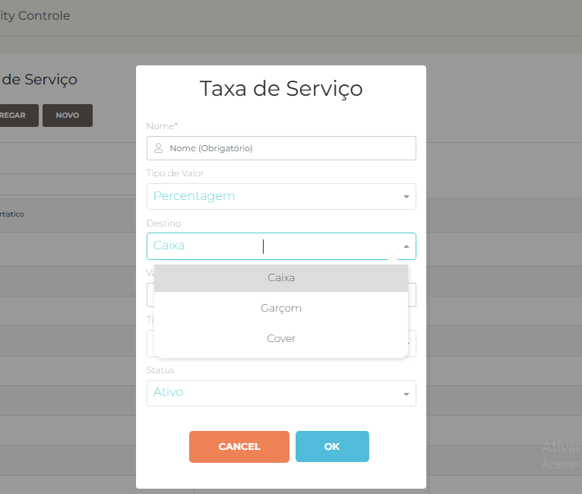The image size is (582, 494).
Task: Collapse the Destino dropdown with up arrow
Action: coord(406,246)
